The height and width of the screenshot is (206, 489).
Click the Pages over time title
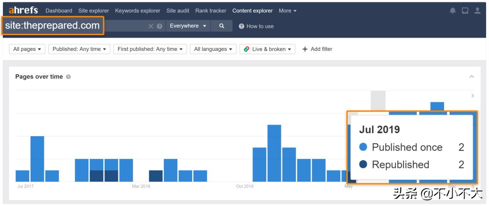point(39,77)
